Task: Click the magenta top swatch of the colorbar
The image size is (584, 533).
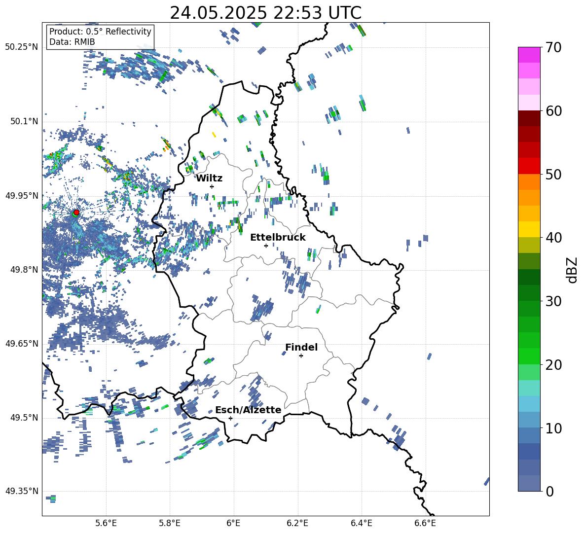Action: tap(529, 55)
